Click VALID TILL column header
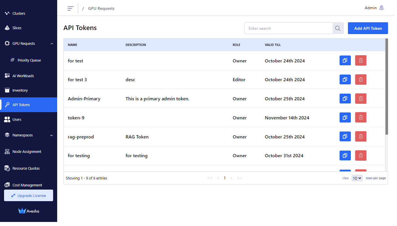This screenshot has height=226, width=397. coord(273,45)
